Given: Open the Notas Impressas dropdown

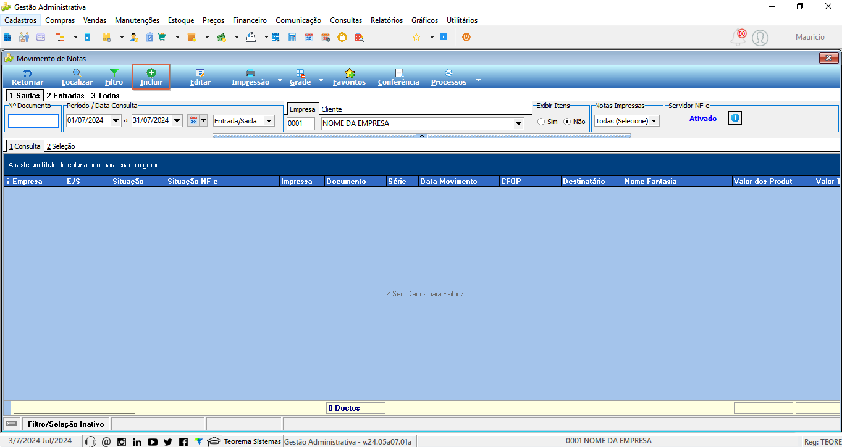Looking at the screenshot, I should [626, 121].
